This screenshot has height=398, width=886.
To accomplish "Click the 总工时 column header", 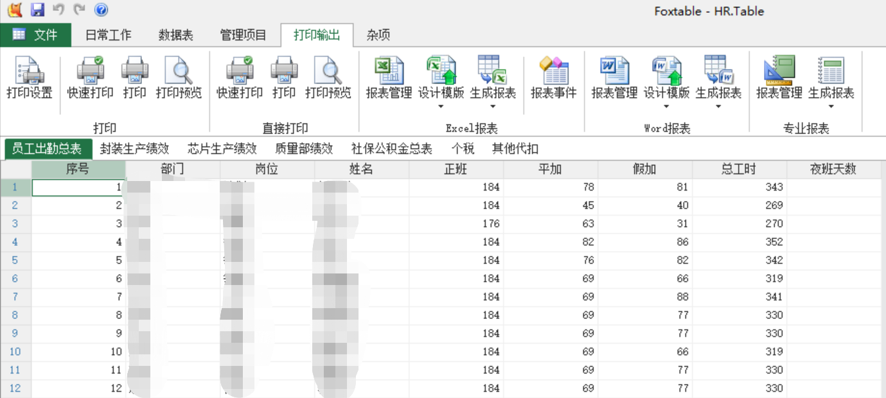I will tap(739, 169).
